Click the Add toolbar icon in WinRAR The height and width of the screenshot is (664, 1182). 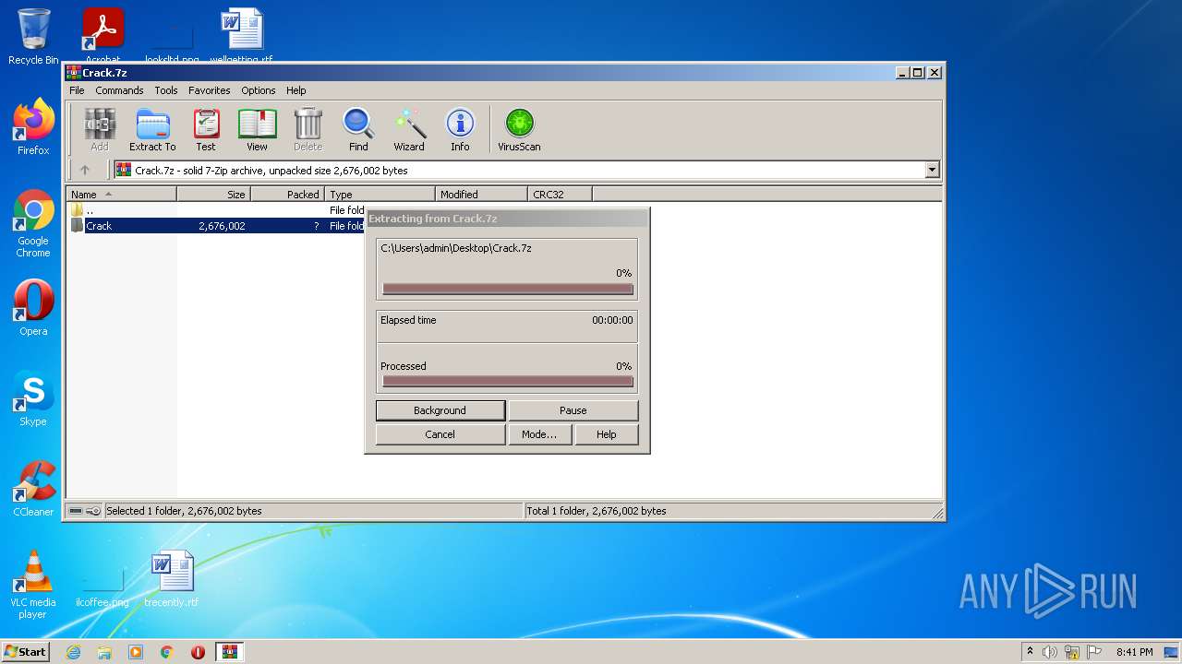coord(100,129)
